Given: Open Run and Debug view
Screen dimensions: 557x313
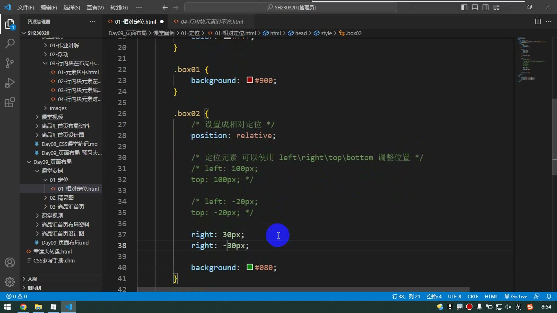Looking at the screenshot, I should click(x=10, y=83).
